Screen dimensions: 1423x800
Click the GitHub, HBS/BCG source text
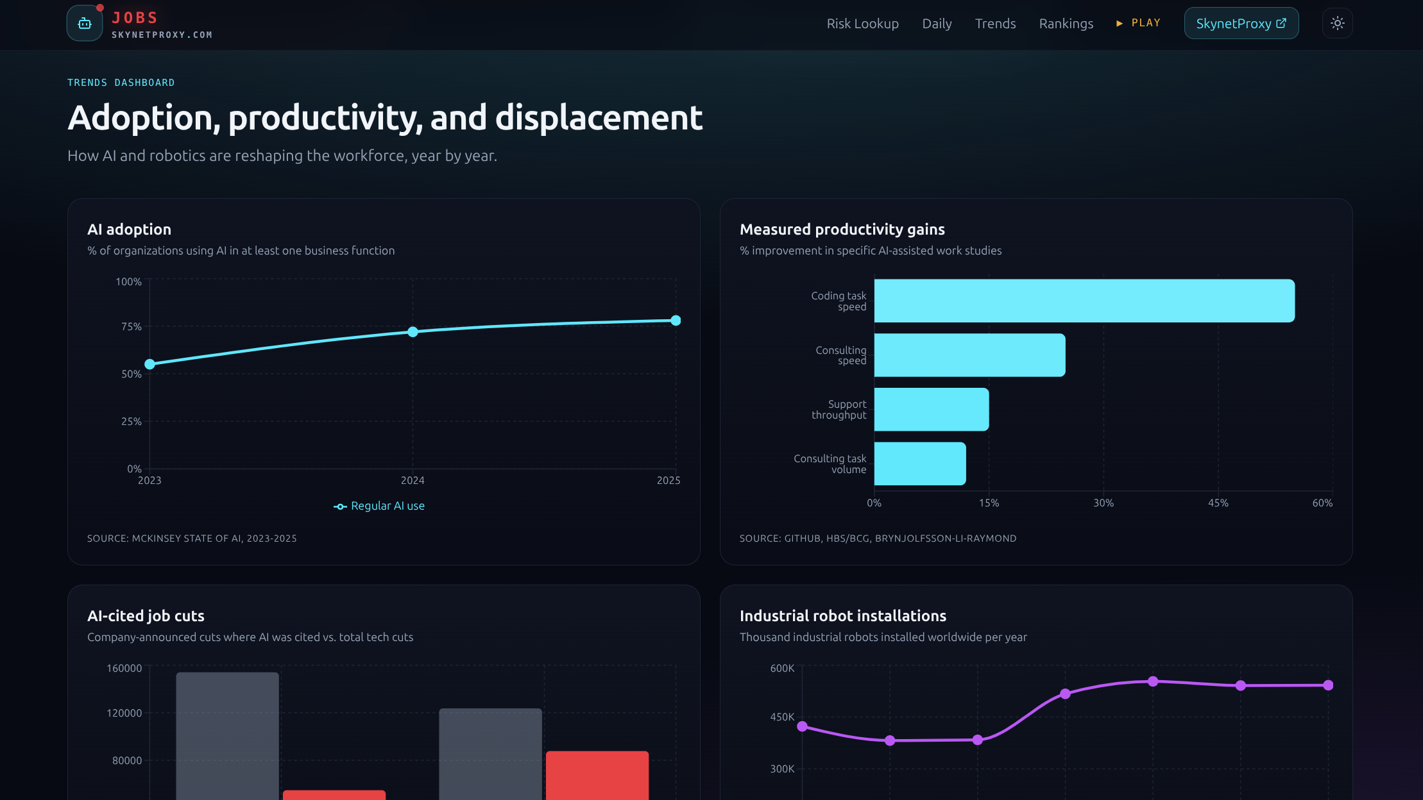(x=878, y=538)
